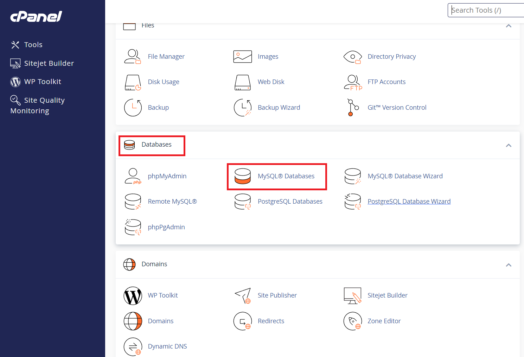This screenshot has height=357, width=524.
Task: Open the File Manager link
Action: coord(166,57)
